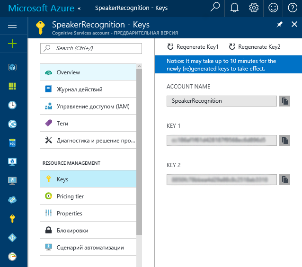Image resolution: width=302 pixels, height=267 pixels.
Task: Close the SpeakerRecognition Keys blade
Action: 294,24
